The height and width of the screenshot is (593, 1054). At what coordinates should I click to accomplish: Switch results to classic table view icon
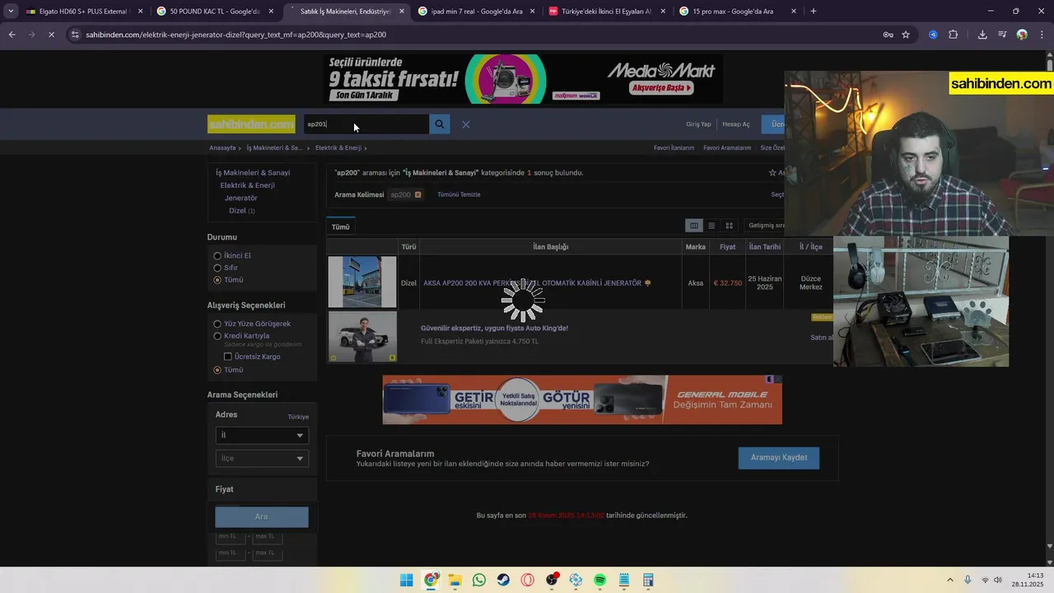coord(694,226)
